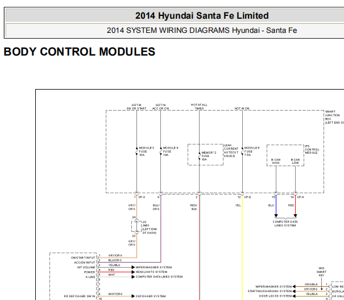Click the "LEAK CURRENT AUTOCUT DEVICE" label
The width and height of the screenshot is (344, 300).
point(231,150)
